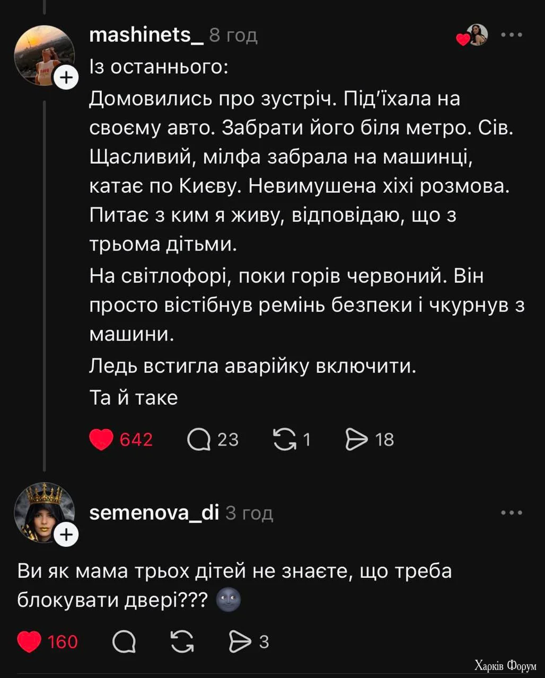Open the mashinets_ profile from username
Image resolution: width=545 pixels, height=678 pixels.
tap(146, 35)
